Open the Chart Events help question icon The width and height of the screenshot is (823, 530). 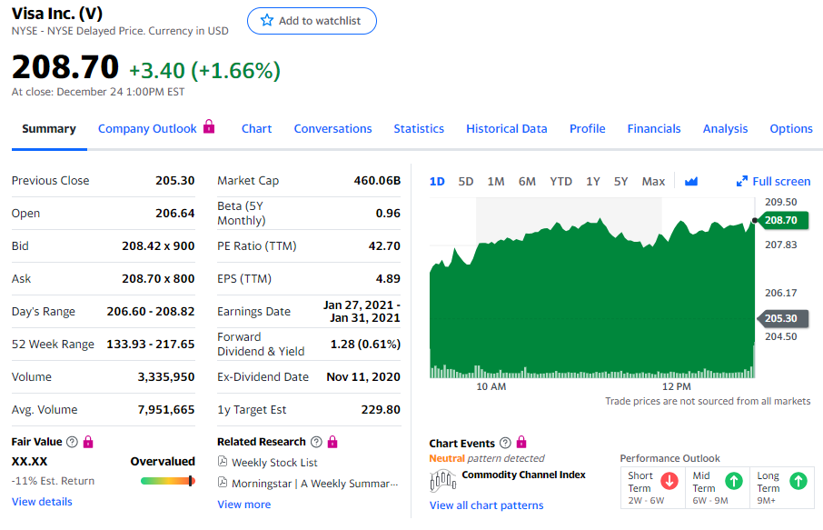coord(505,443)
